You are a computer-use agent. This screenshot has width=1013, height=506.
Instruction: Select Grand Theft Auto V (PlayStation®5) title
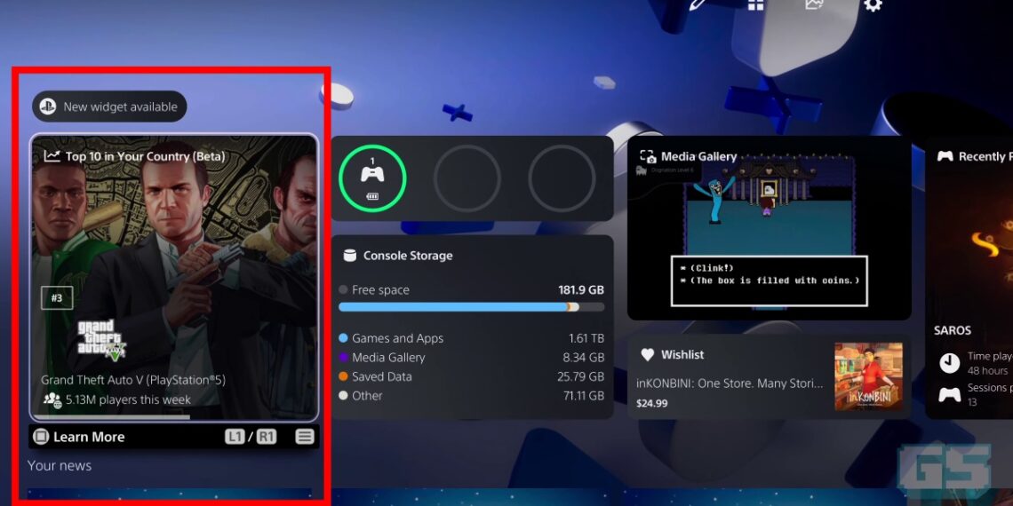click(x=133, y=380)
